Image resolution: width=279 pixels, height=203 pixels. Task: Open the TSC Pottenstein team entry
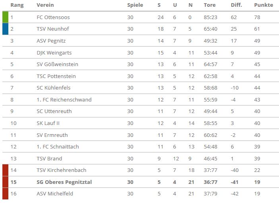(x=56, y=76)
